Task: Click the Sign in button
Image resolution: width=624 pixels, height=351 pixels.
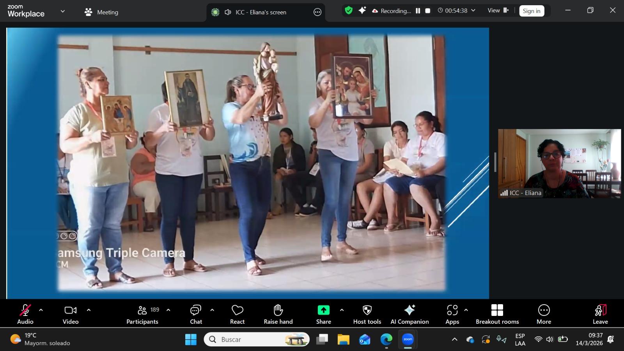Action: [x=531, y=11]
